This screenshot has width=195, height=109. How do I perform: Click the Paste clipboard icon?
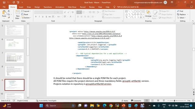pyautogui.click(x=4, y=12)
